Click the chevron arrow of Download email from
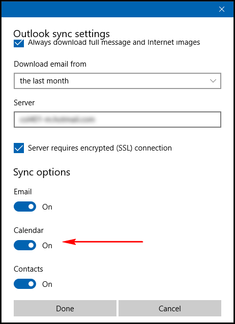 point(213,81)
